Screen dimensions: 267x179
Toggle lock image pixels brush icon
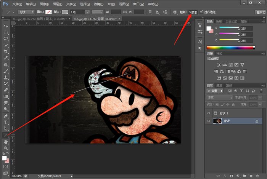[222, 105]
